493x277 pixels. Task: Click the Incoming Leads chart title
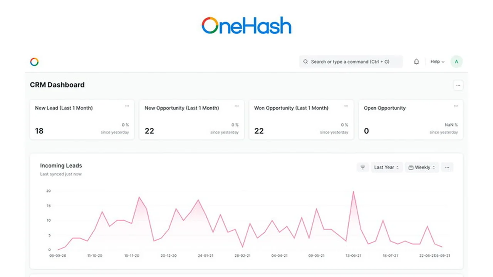[61, 166]
